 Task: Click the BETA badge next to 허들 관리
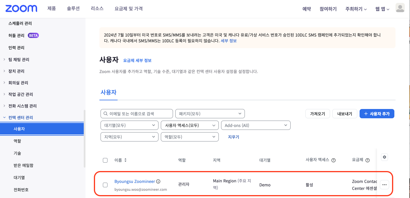click(33, 35)
